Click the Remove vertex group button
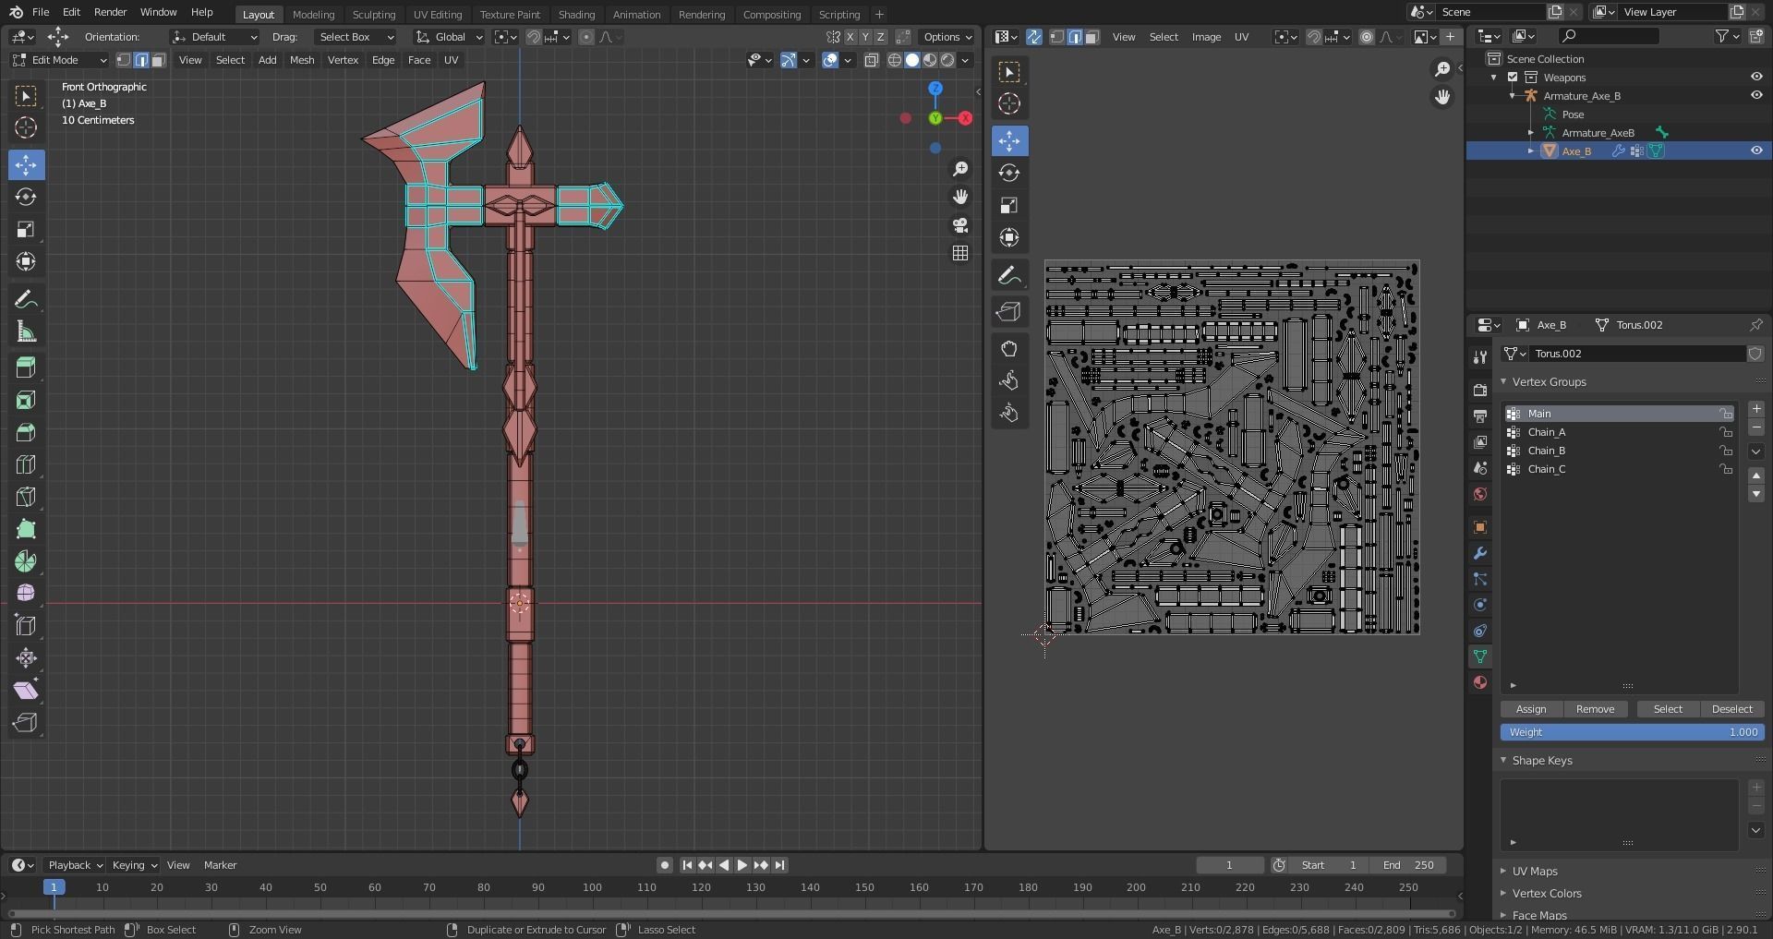 [1595, 709]
